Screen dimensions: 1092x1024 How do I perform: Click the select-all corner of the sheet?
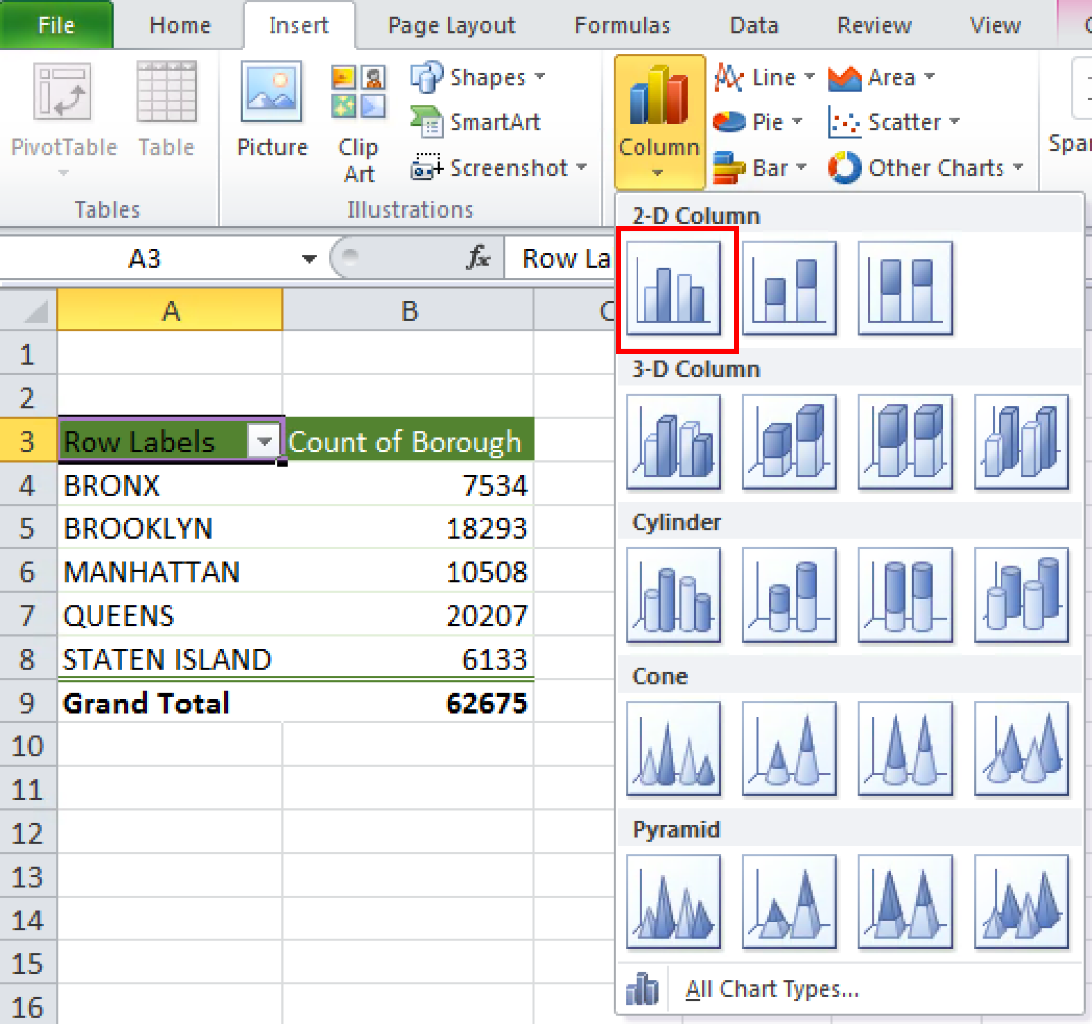coord(29,310)
